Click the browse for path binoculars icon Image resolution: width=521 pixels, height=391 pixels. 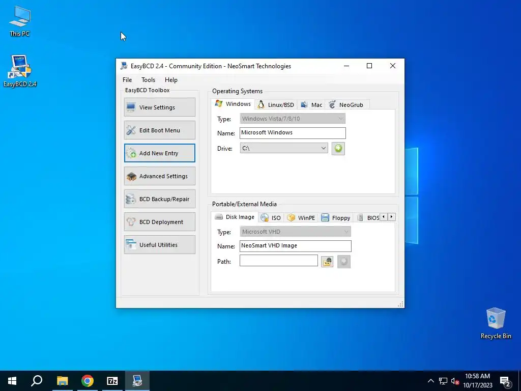pos(327,261)
